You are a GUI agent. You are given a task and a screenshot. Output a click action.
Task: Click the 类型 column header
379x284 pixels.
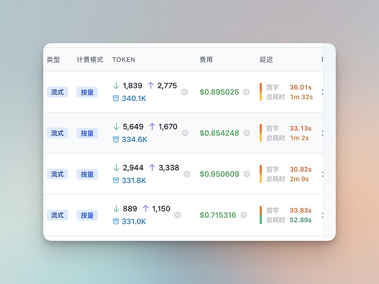pos(53,60)
